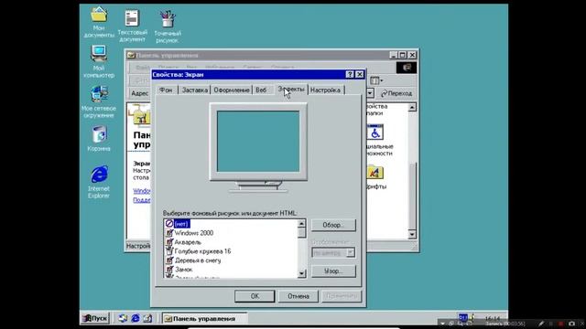The image size is (586, 329).
Task: Click the accessibility wheelchair icon in Control Panel
Action: pos(374,133)
